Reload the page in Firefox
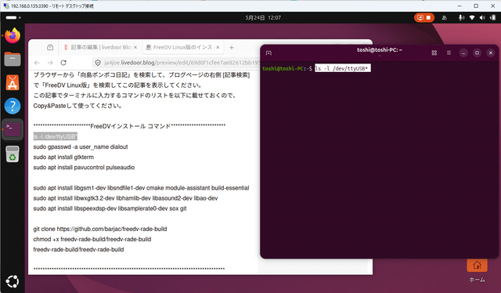 coord(63,63)
